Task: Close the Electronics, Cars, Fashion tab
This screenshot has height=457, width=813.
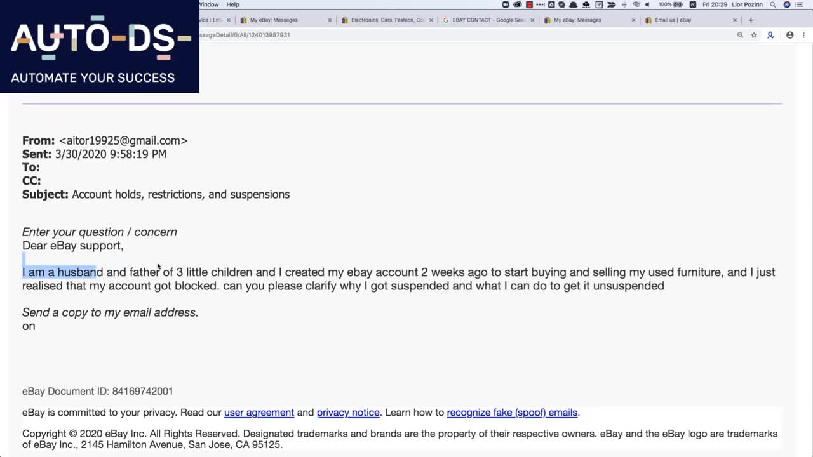Action: (431, 20)
